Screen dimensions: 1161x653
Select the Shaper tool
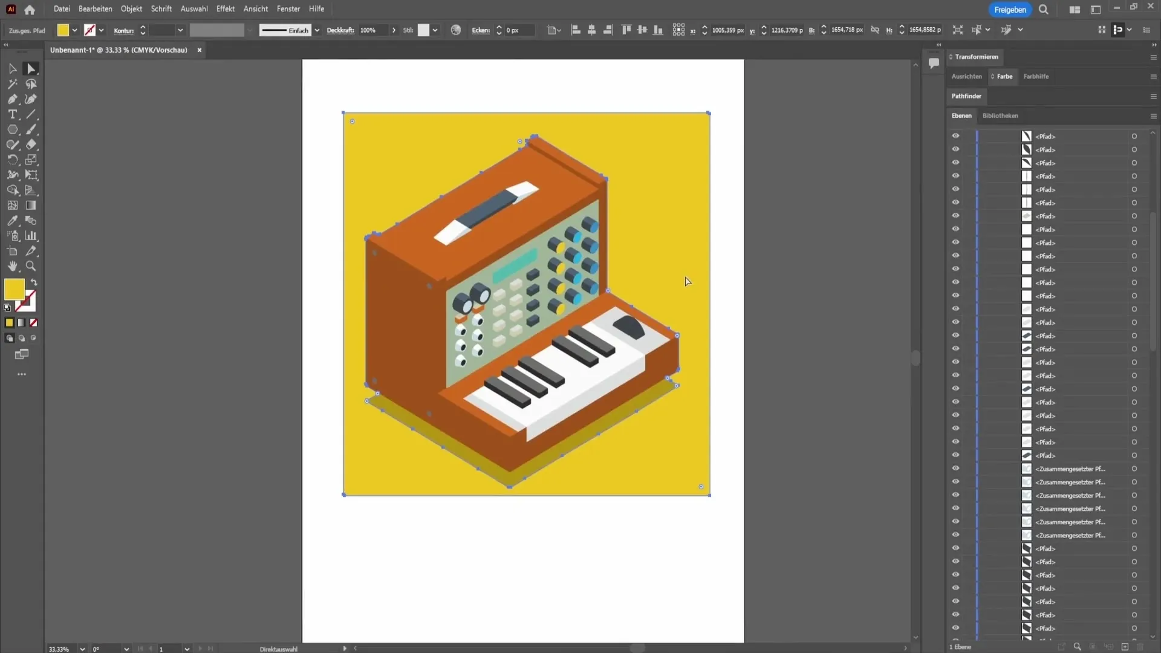(13, 145)
